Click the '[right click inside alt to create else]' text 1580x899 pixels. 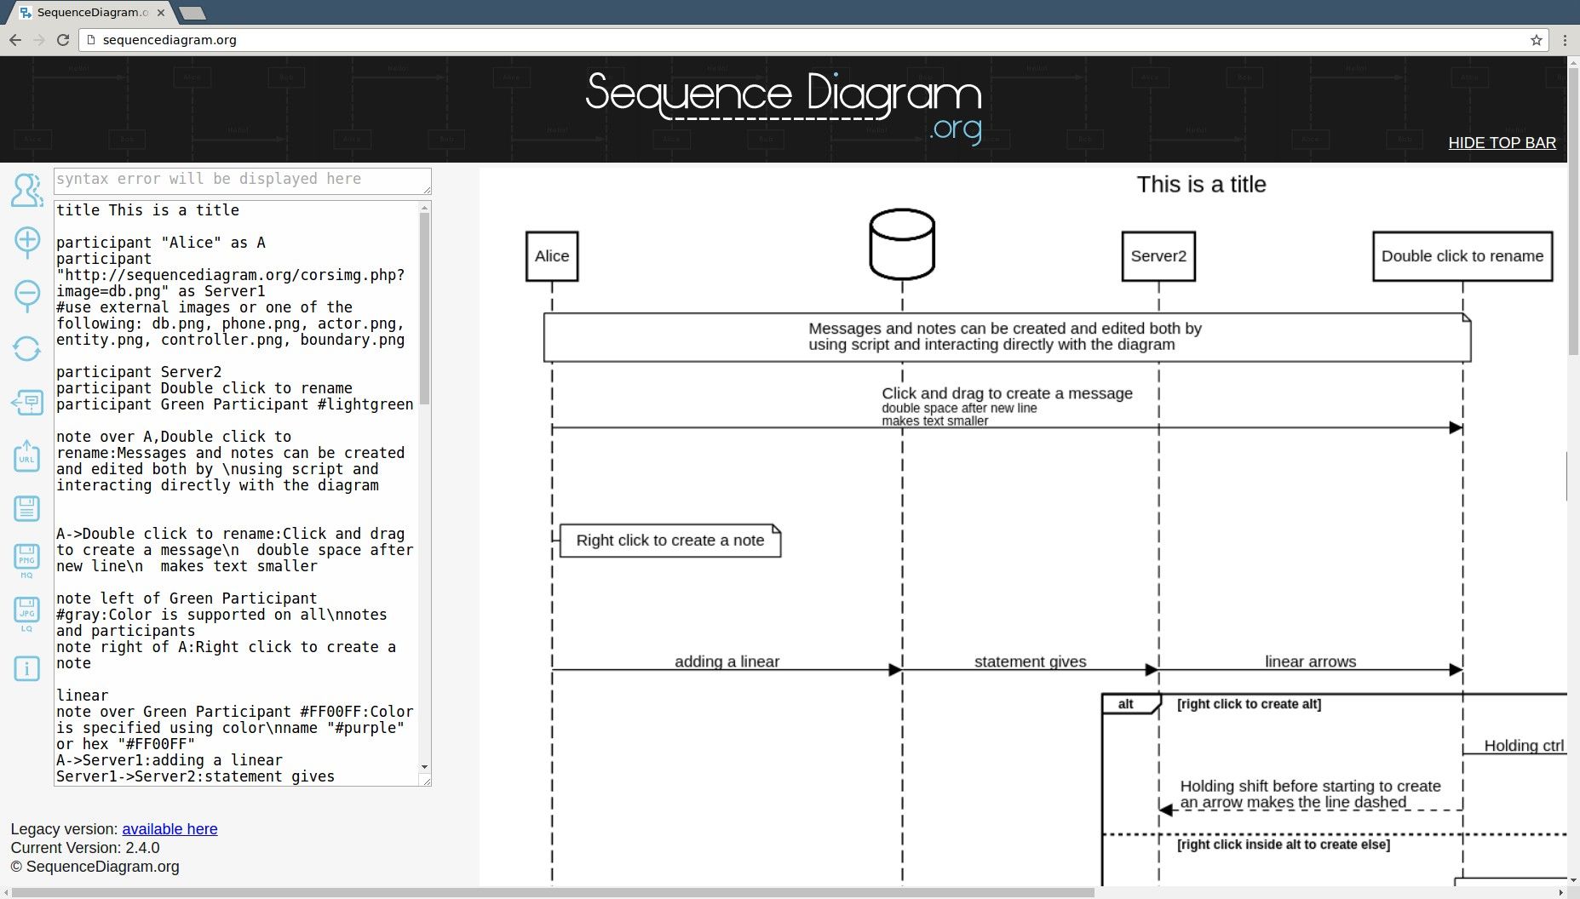[1283, 845]
